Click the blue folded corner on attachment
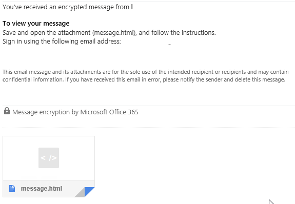The width and height of the screenshot is (295, 204). [x=89, y=192]
